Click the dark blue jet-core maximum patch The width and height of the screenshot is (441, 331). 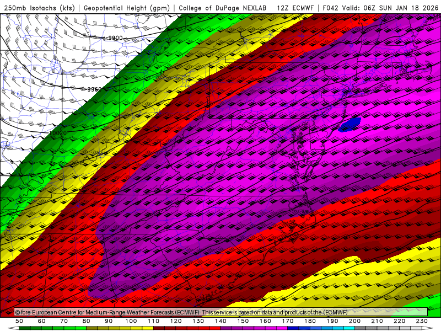coord(349,125)
